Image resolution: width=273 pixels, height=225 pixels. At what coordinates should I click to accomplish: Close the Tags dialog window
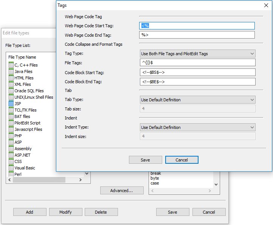[266, 5]
